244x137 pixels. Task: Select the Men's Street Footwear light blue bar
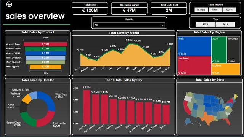pos(45,57)
